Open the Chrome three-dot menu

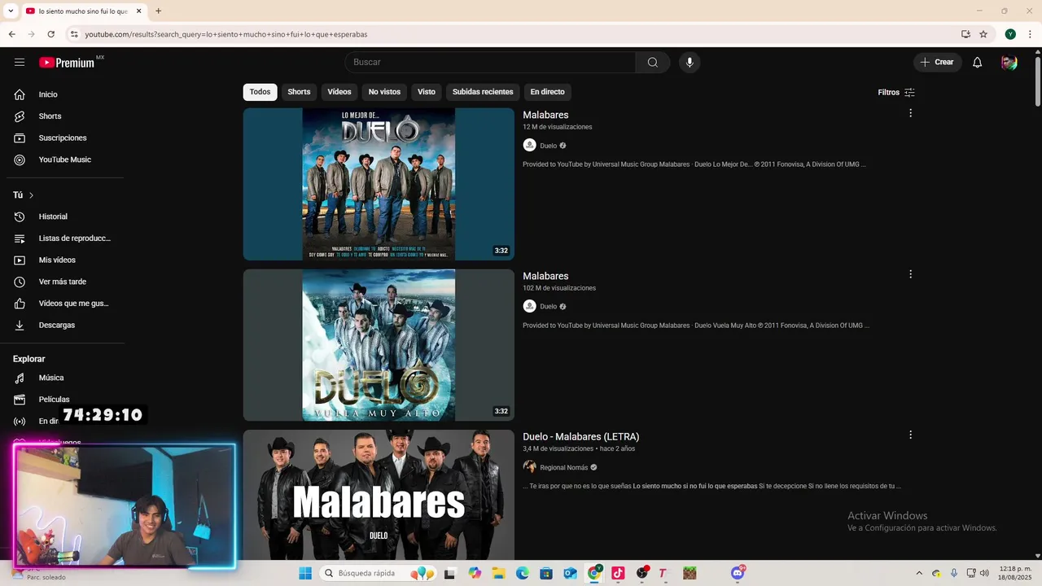pyautogui.click(x=1031, y=34)
